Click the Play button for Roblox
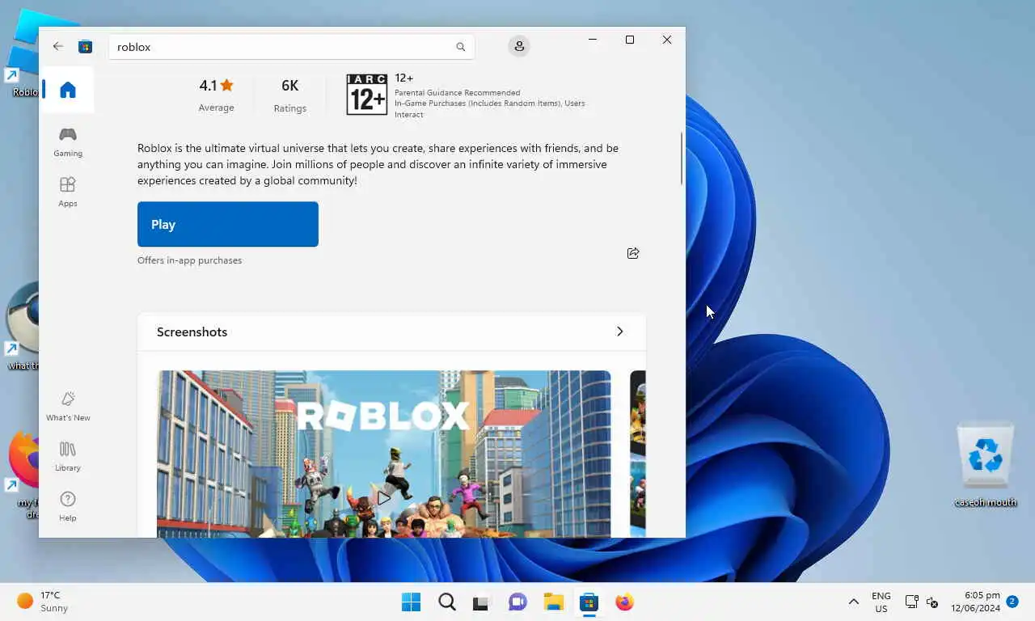 (x=228, y=224)
